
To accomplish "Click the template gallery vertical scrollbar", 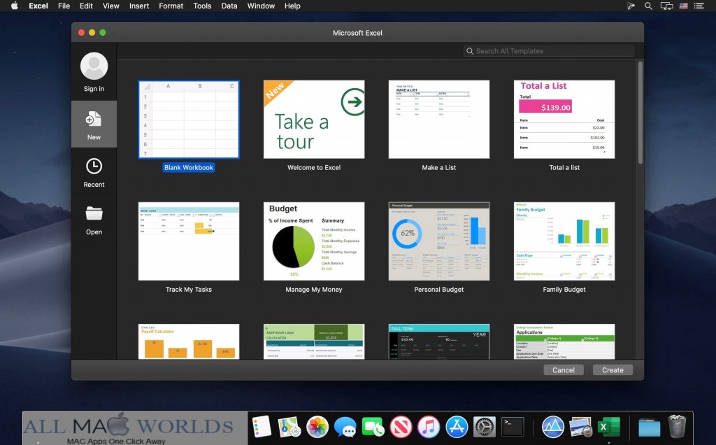I will tap(640, 113).
